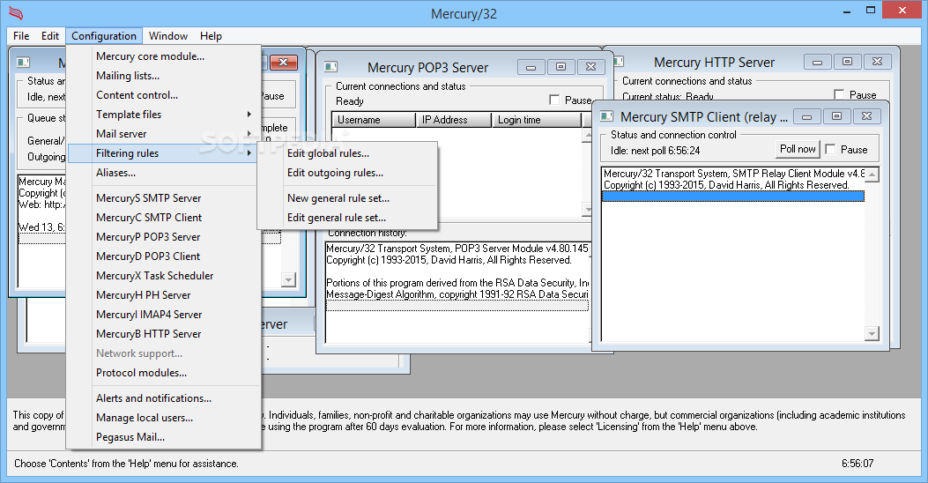Screen dimensions: 928x483
Task: Open Alerts and notifications settings
Action: click(163, 398)
